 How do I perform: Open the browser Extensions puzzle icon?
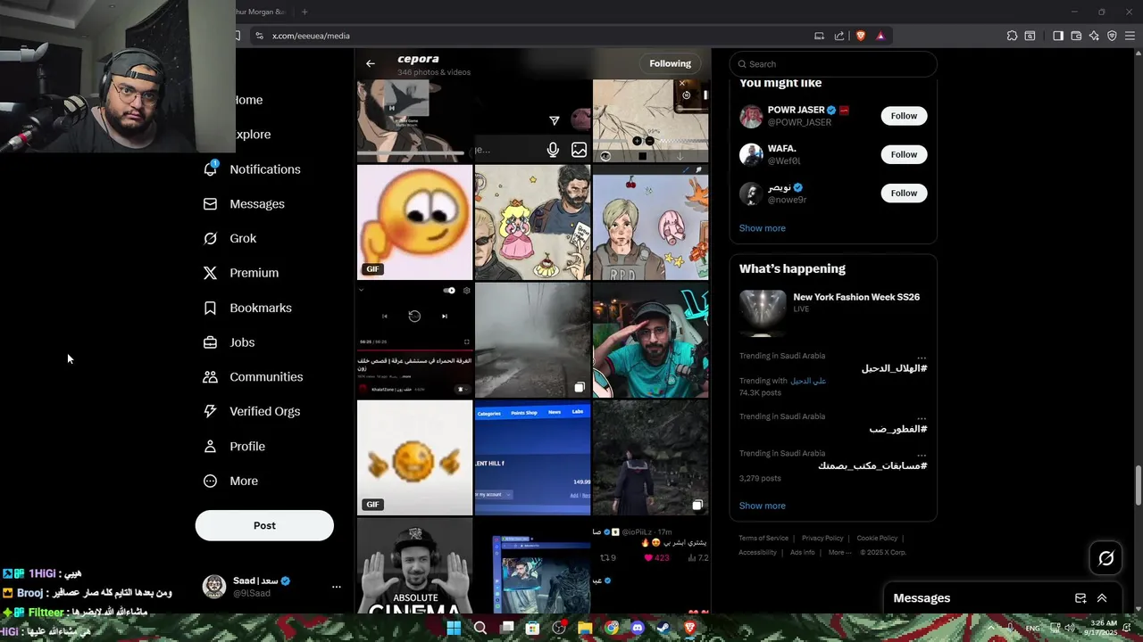pyautogui.click(x=1012, y=36)
